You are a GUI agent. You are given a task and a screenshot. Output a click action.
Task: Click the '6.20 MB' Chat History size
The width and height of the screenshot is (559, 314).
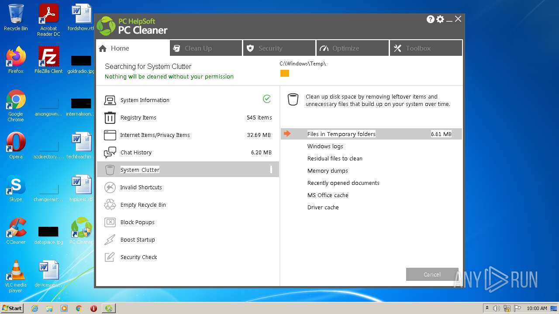261,153
